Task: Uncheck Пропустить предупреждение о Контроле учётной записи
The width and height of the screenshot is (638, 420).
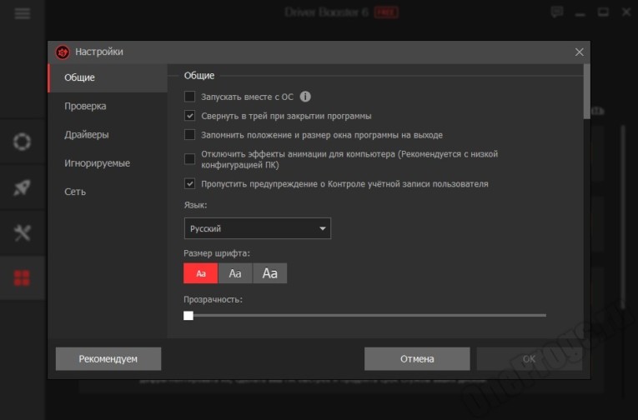Action: click(x=189, y=184)
